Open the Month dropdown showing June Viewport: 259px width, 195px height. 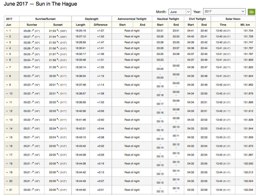(x=180, y=12)
